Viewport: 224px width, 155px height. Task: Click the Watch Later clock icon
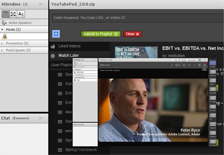pyautogui.click(x=53, y=56)
